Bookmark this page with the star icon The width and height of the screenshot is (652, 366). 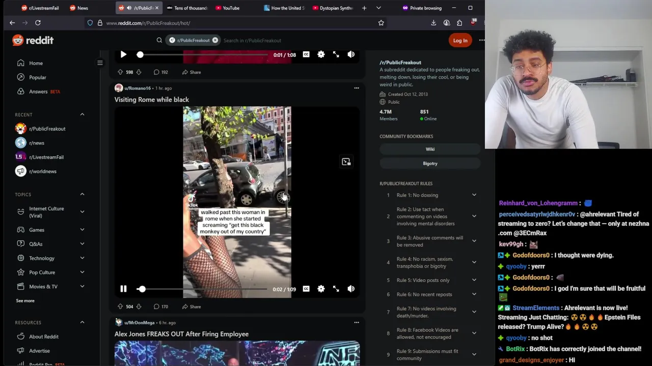(381, 23)
